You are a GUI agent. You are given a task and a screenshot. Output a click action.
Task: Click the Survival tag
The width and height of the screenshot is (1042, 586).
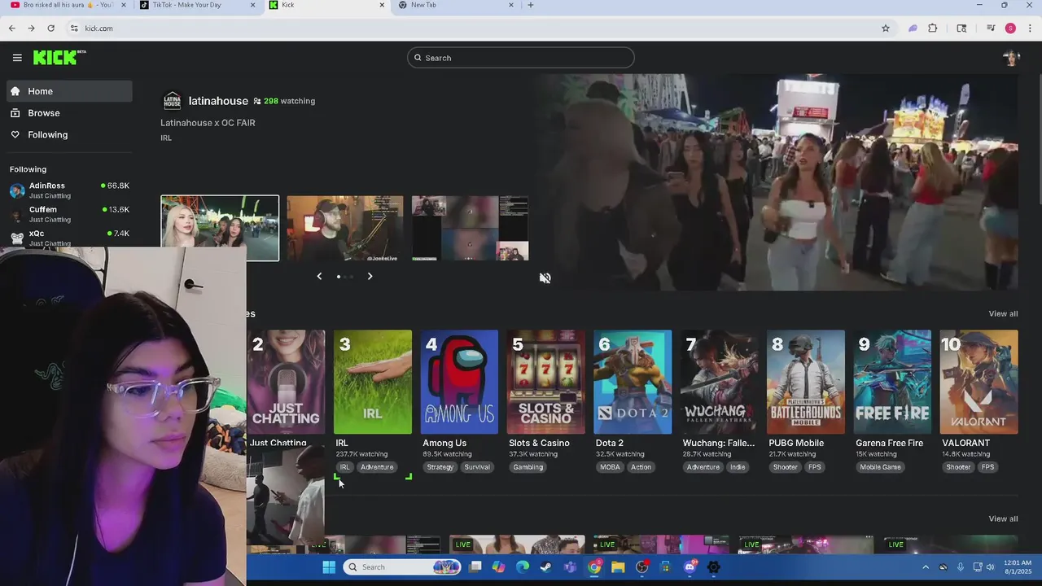point(477,467)
